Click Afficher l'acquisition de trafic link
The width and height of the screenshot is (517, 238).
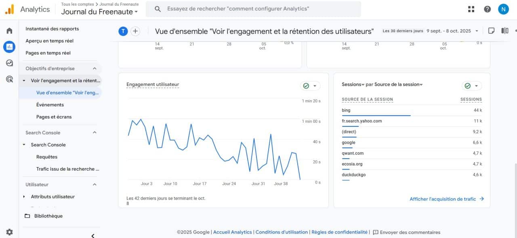446,199
